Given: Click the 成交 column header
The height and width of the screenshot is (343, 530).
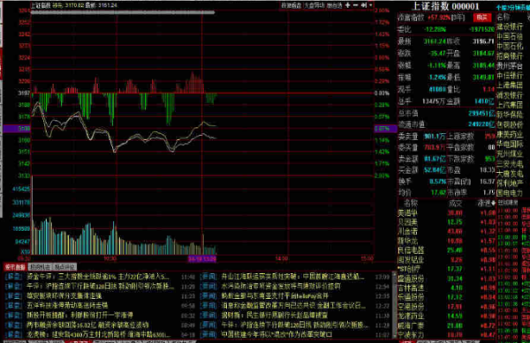Looking at the screenshot, I should (455, 204).
